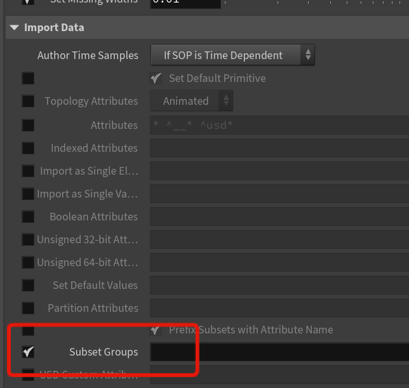This screenshot has height=388, width=409.
Task: Click the Unsigned 32-bit Att... field
Action: tap(279, 239)
